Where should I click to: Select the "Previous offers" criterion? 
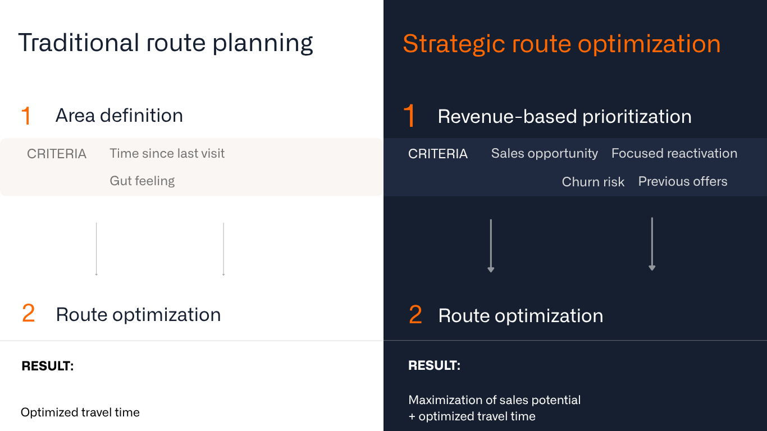(x=682, y=182)
